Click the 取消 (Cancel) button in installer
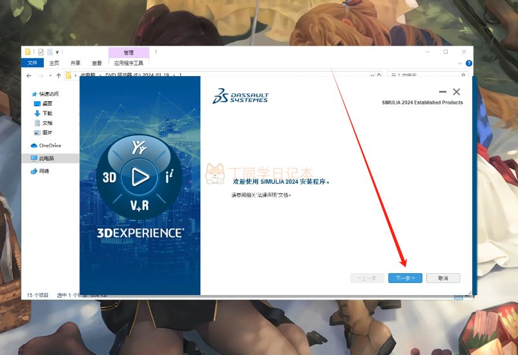The height and width of the screenshot is (355, 518). 443,278
